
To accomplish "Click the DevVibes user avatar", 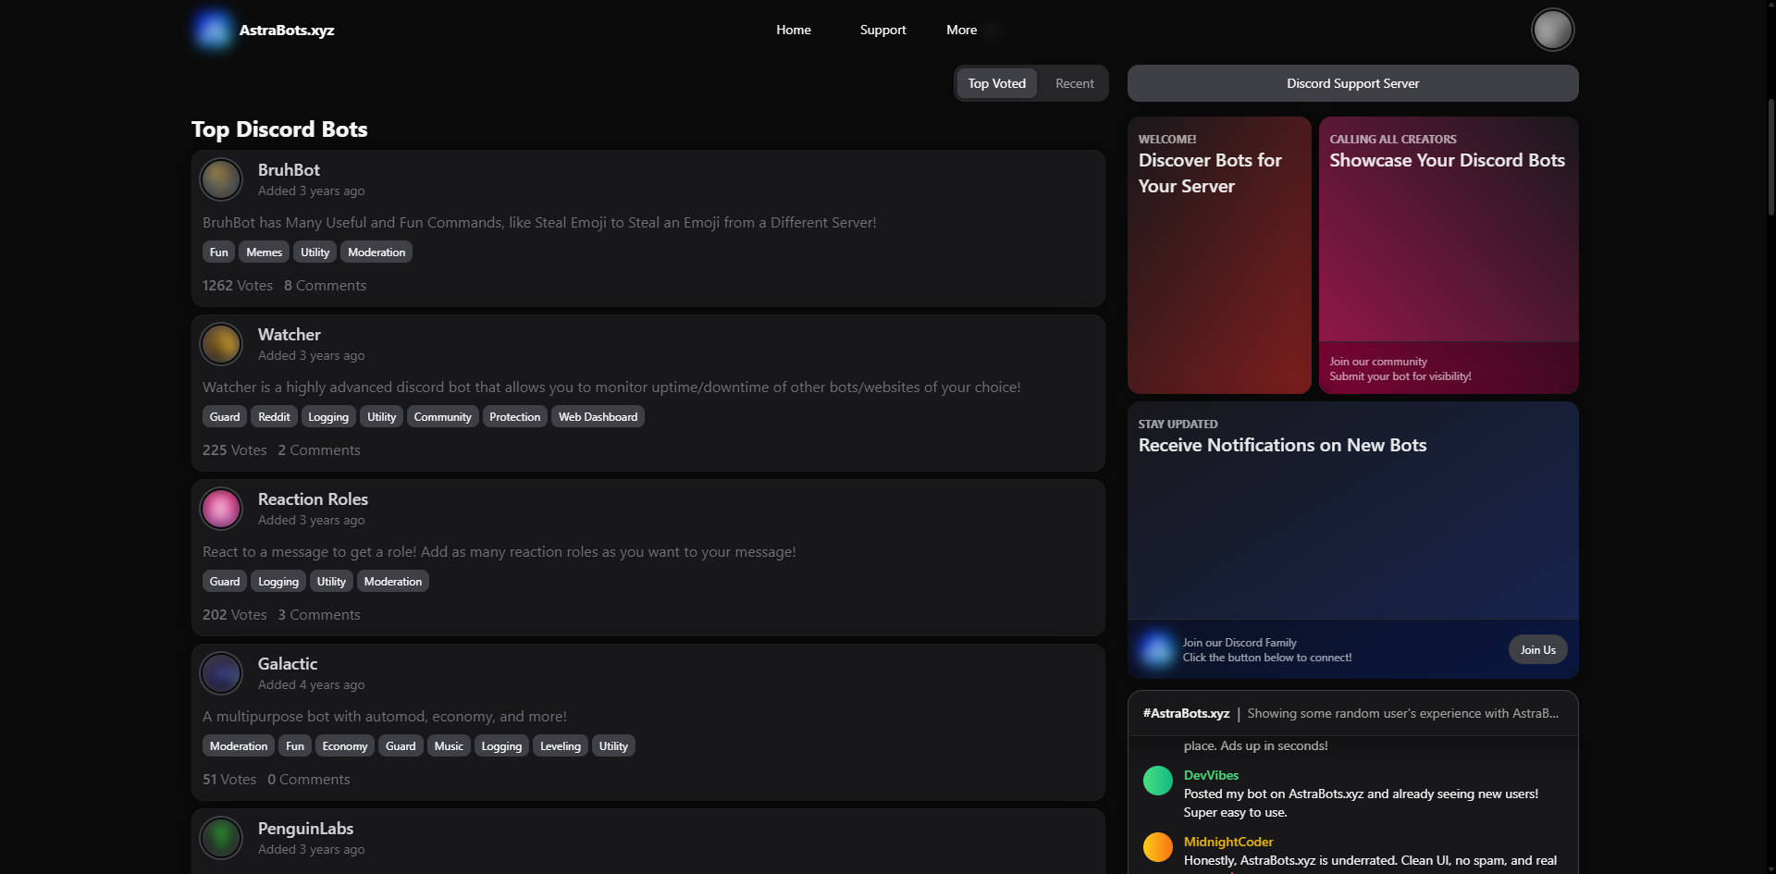I will (x=1158, y=781).
